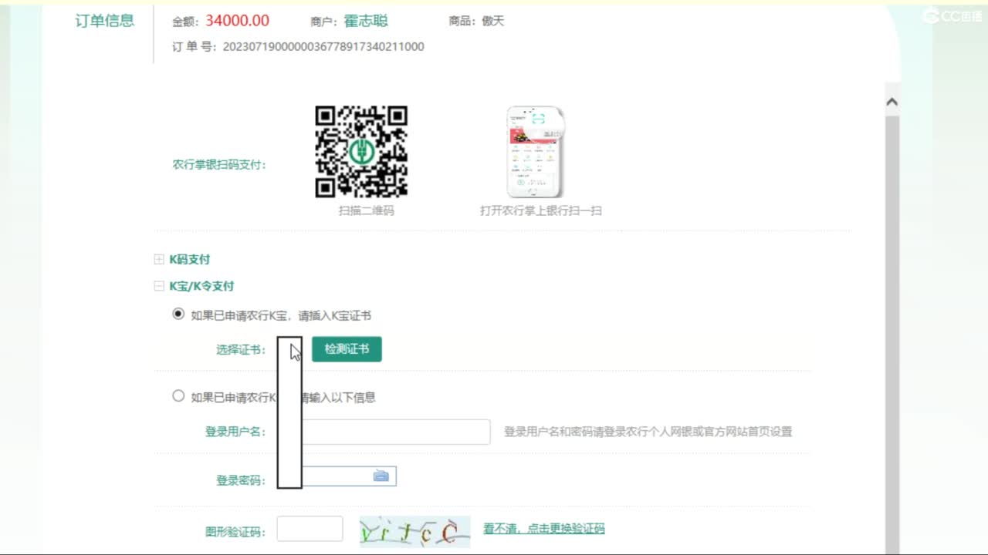Click the 扫描二维码 caption

(x=366, y=210)
